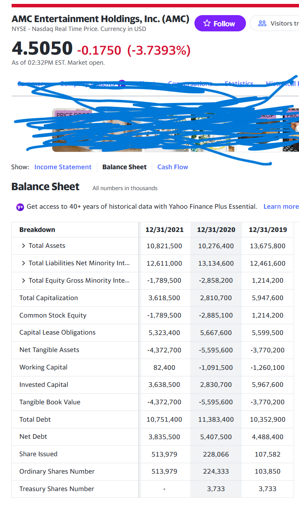
Task: Click the Net Debt value 3,835,500
Action: 164,437
